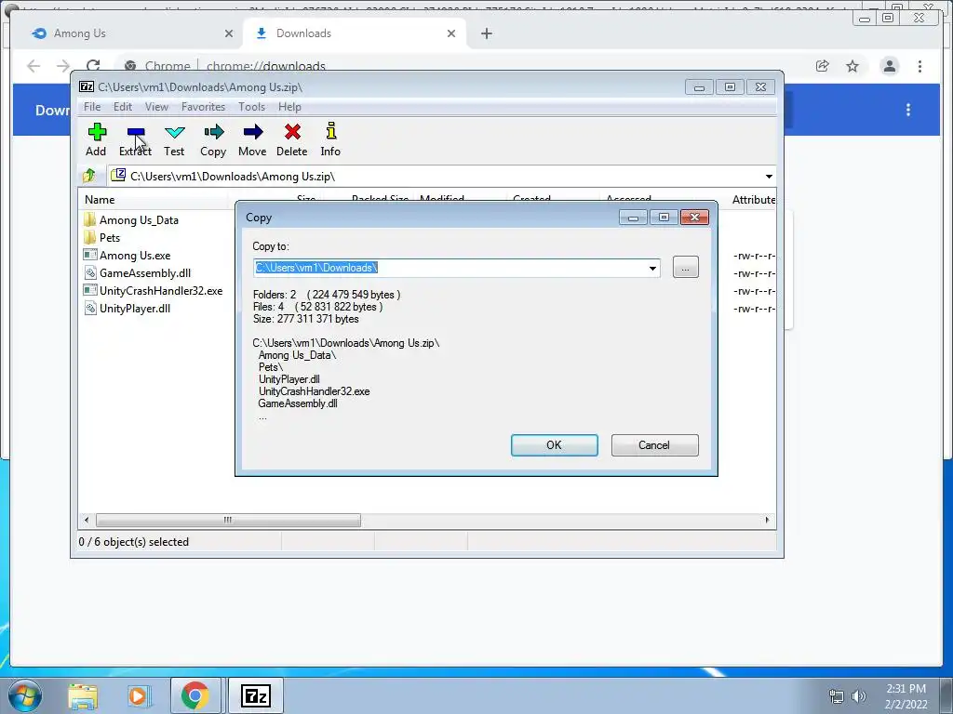This screenshot has height=714, width=953.
Task: Click the clock showing 2:31 PM
Action: [x=906, y=689]
